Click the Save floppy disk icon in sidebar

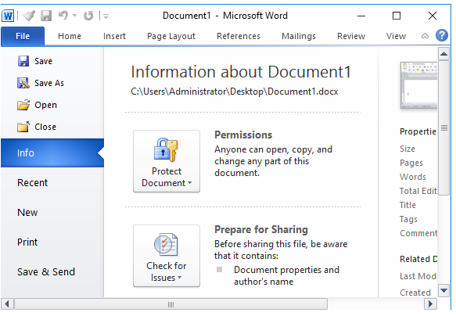coord(23,61)
